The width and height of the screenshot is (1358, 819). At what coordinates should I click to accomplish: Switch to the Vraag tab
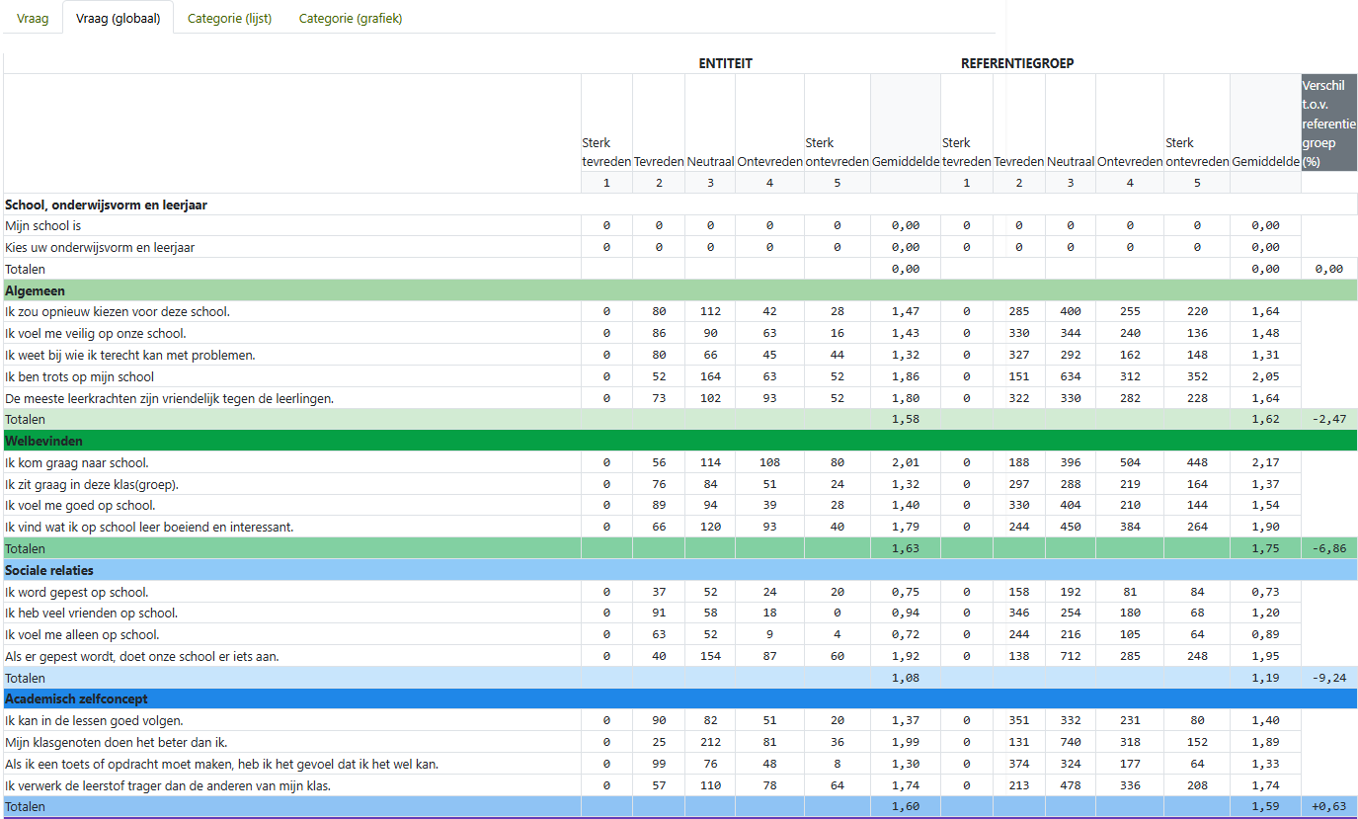[x=33, y=18]
